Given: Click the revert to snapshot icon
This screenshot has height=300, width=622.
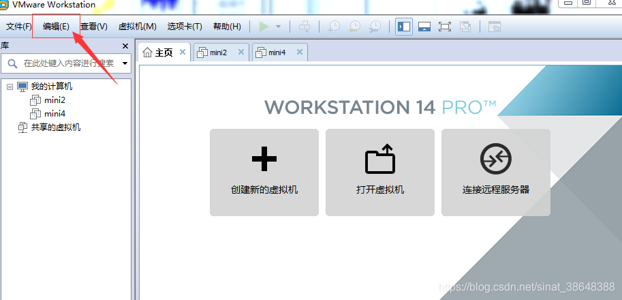Looking at the screenshot, I should point(354,27).
